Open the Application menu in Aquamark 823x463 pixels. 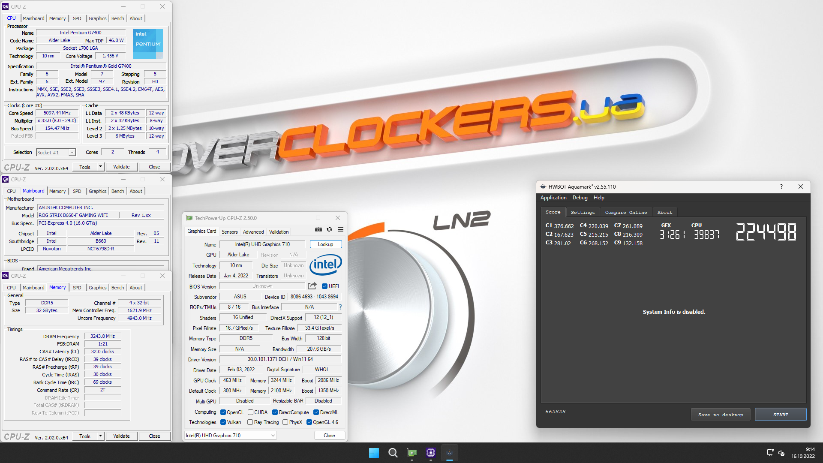point(553,198)
